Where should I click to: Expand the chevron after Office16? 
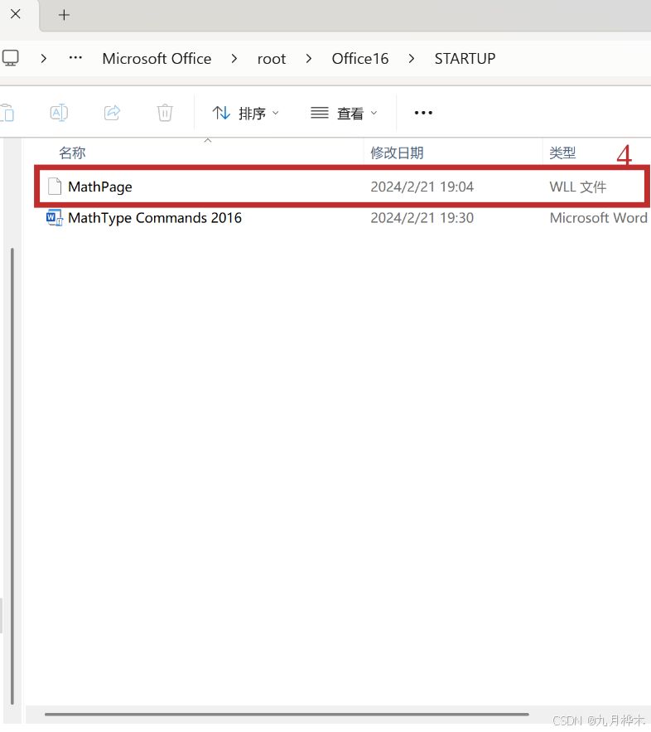(412, 58)
